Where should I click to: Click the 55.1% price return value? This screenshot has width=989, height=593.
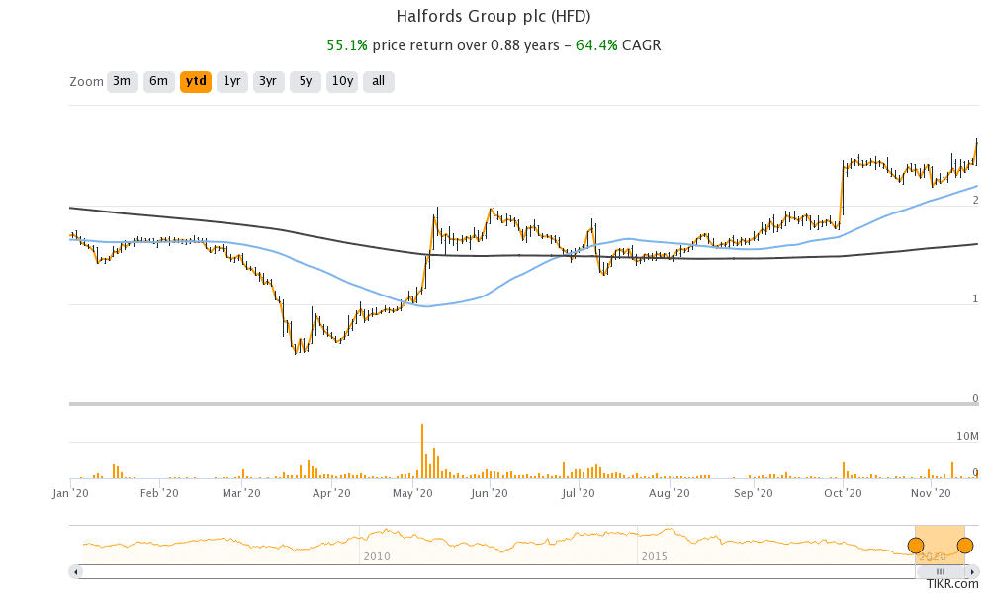347,45
